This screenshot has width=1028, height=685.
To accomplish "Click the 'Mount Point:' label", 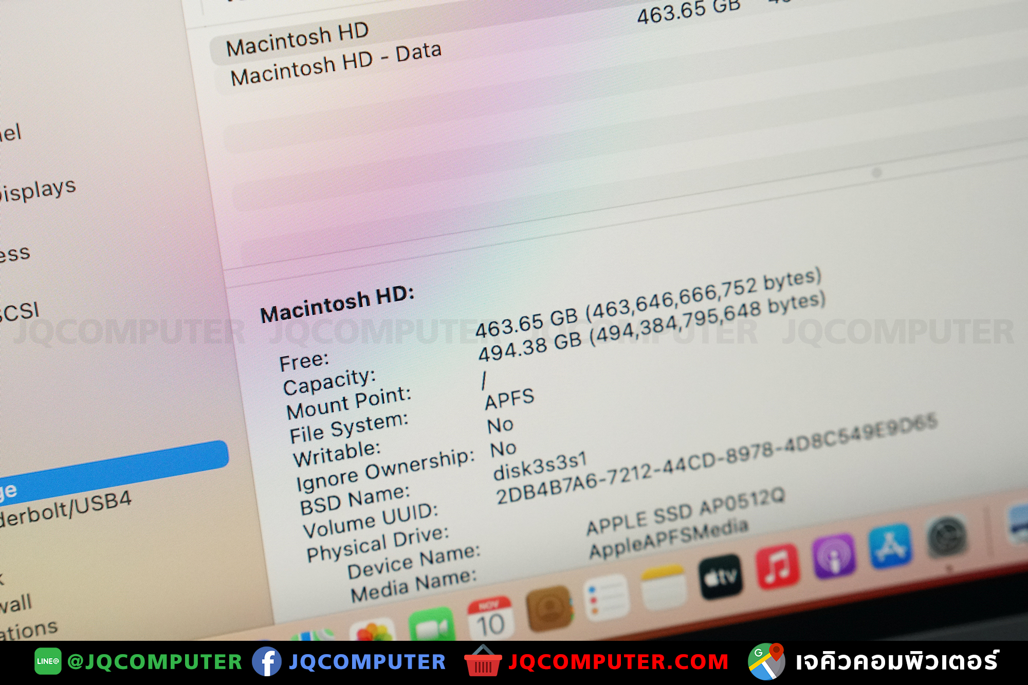I will (349, 404).
